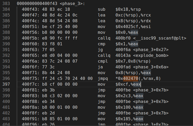Click the $0x2c3 operand on line 399
Image resolution: width=193 pixels, height=126 pixels.
[x=122, y=96]
